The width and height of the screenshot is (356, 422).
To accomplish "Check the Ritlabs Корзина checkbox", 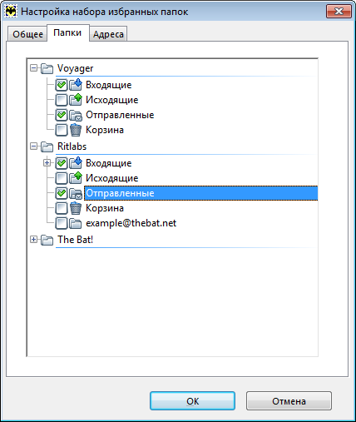I will [x=62, y=208].
